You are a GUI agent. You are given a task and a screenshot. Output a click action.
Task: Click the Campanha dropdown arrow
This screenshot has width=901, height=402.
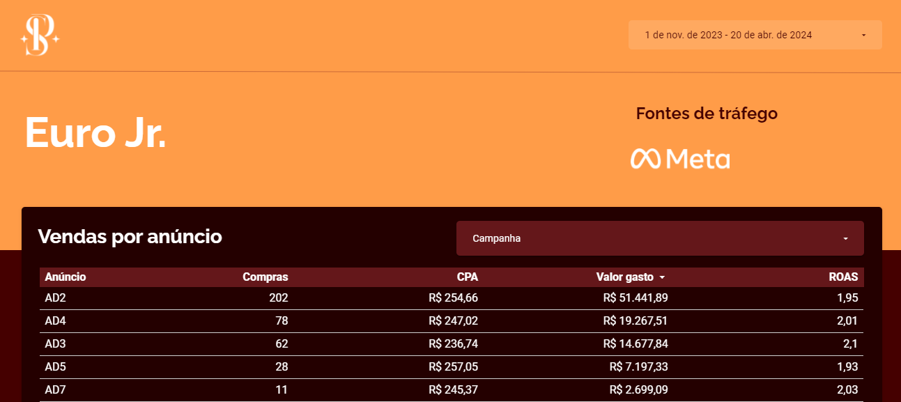click(x=845, y=238)
